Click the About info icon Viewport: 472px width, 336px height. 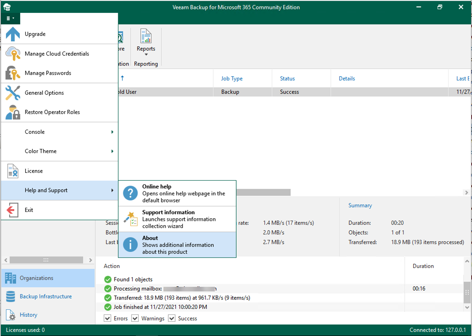[x=131, y=245]
